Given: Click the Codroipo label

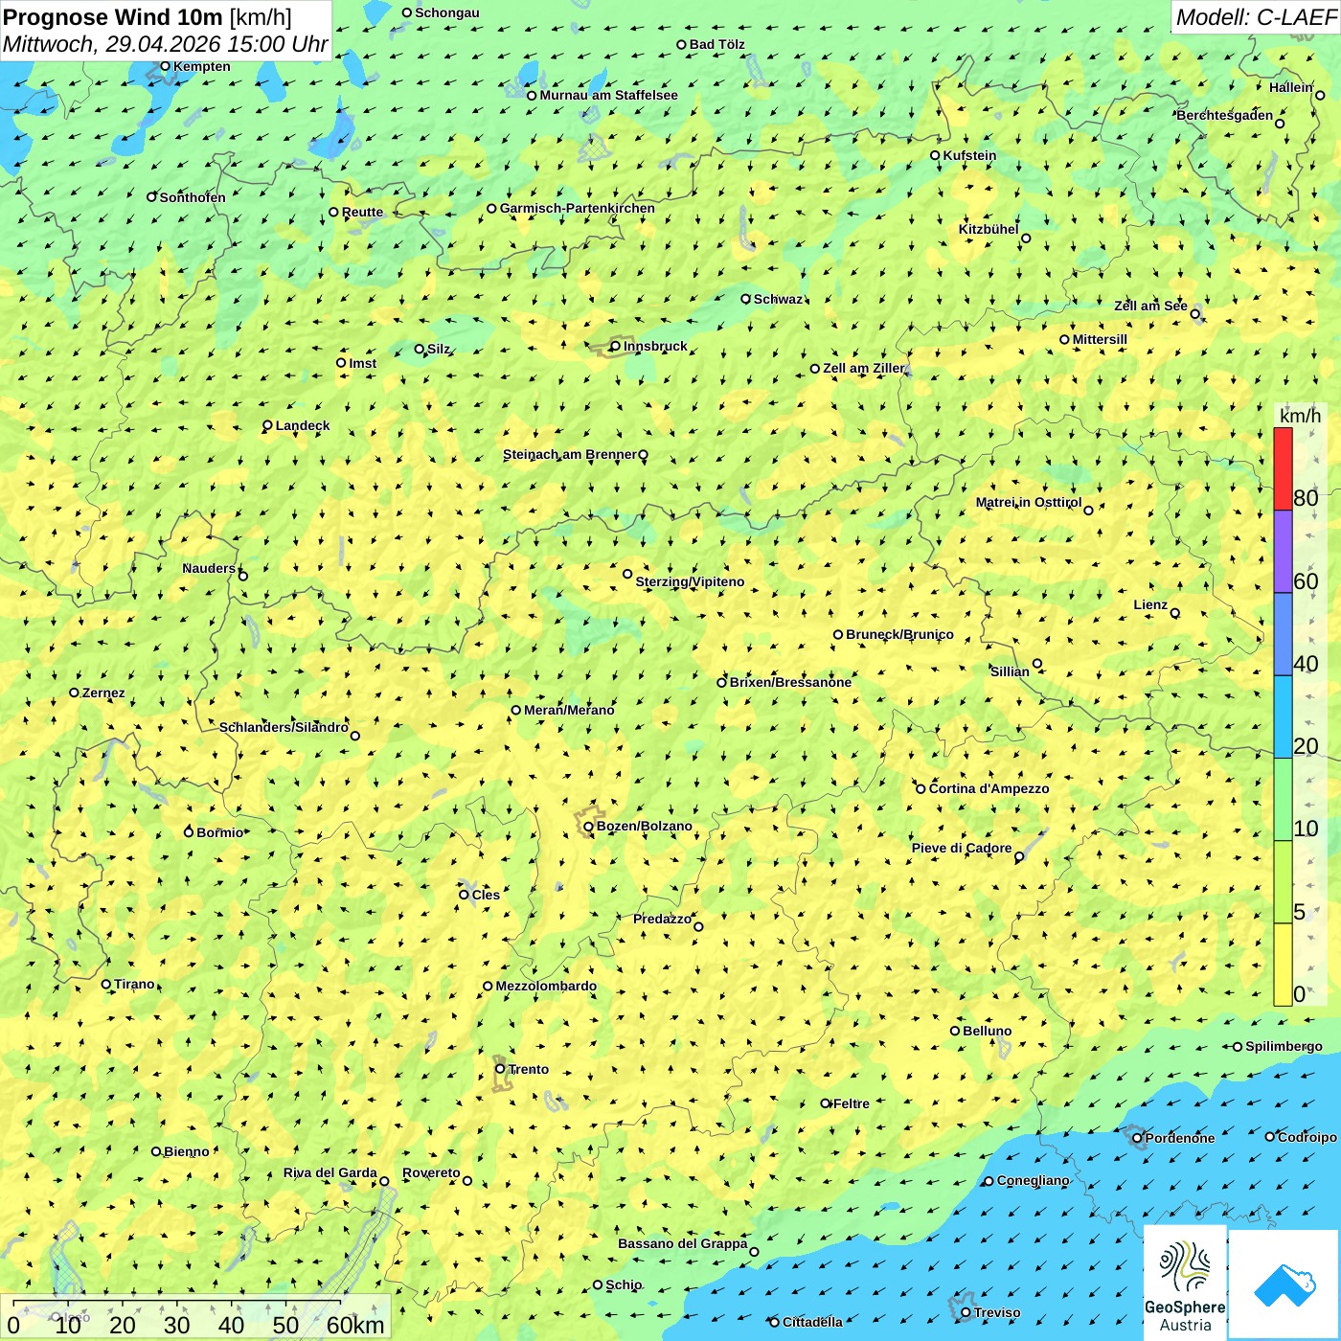Looking at the screenshot, I should [1307, 1137].
